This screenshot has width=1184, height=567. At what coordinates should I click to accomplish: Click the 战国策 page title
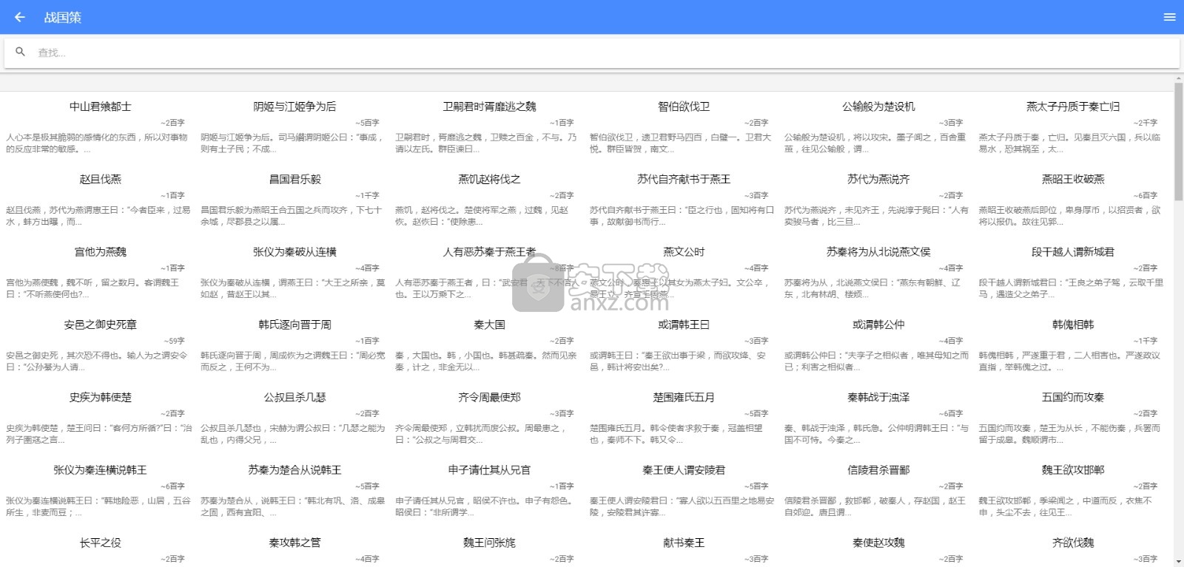click(x=62, y=18)
